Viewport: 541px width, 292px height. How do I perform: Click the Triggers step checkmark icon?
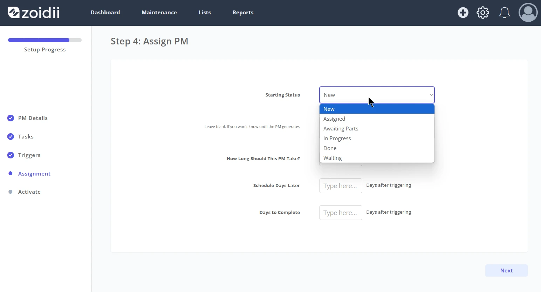(x=11, y=155)
